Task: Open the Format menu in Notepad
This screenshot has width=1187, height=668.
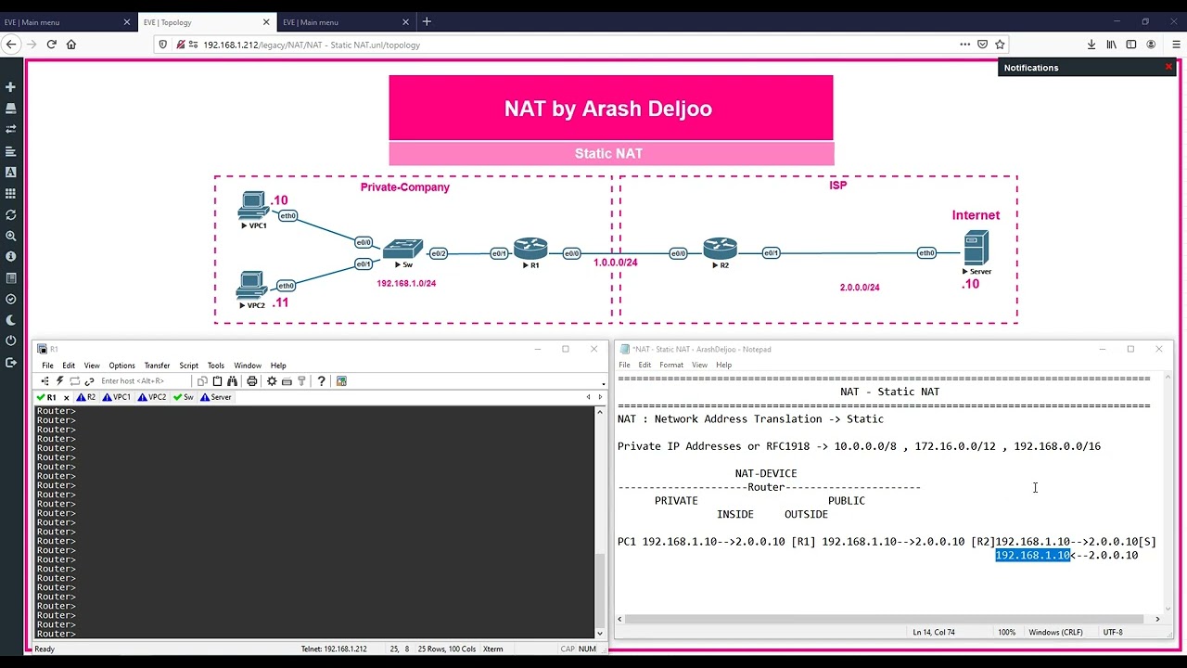Action: click(x=671, y=366)
